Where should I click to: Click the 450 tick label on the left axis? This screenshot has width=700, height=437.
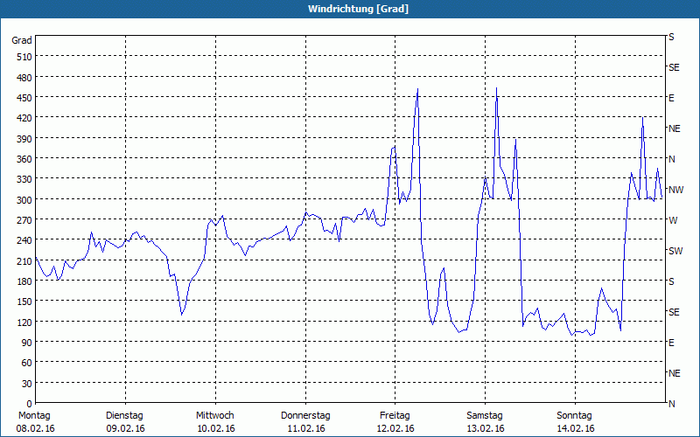(24, 98)
